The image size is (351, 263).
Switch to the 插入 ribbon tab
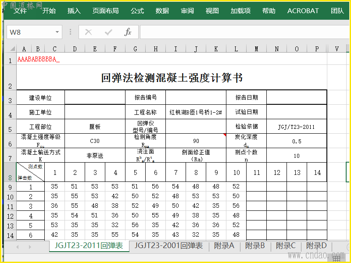[74, 11]
